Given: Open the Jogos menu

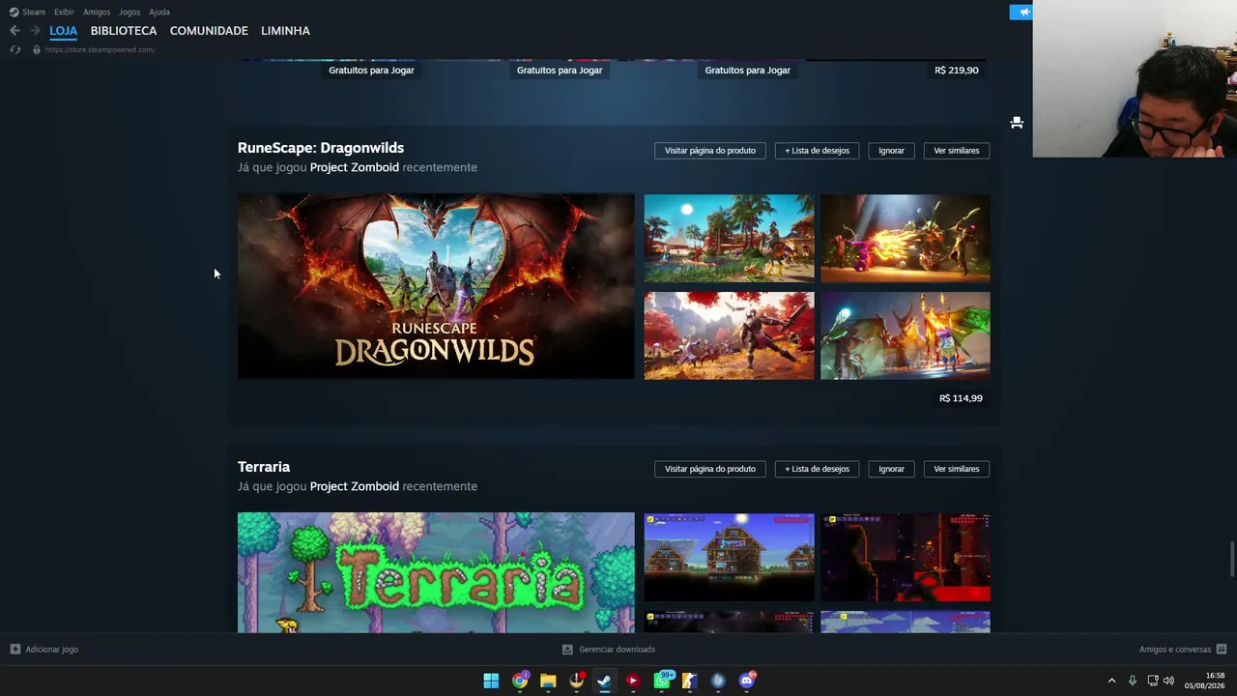Looking at the screenshot, I should tap(129, 12).
